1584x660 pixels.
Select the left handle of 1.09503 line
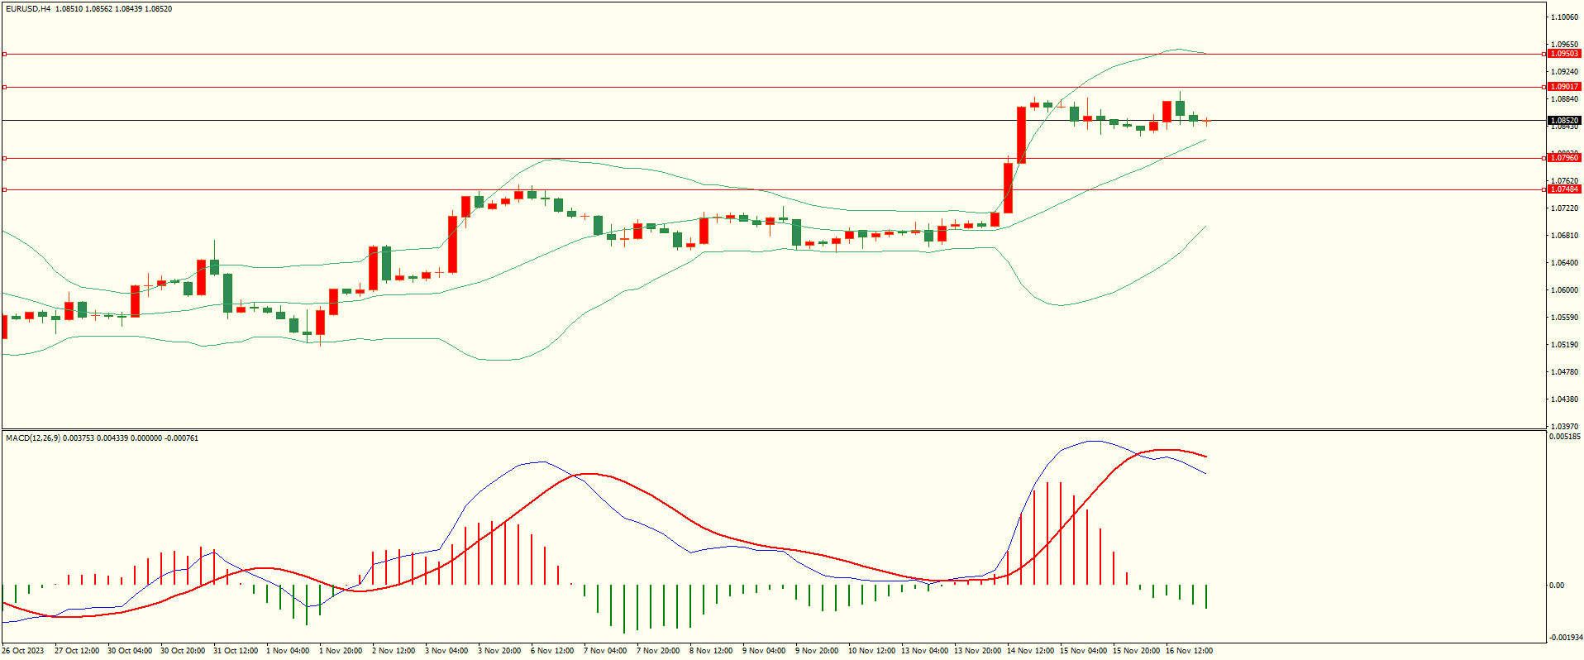click(x=5, y=54)
